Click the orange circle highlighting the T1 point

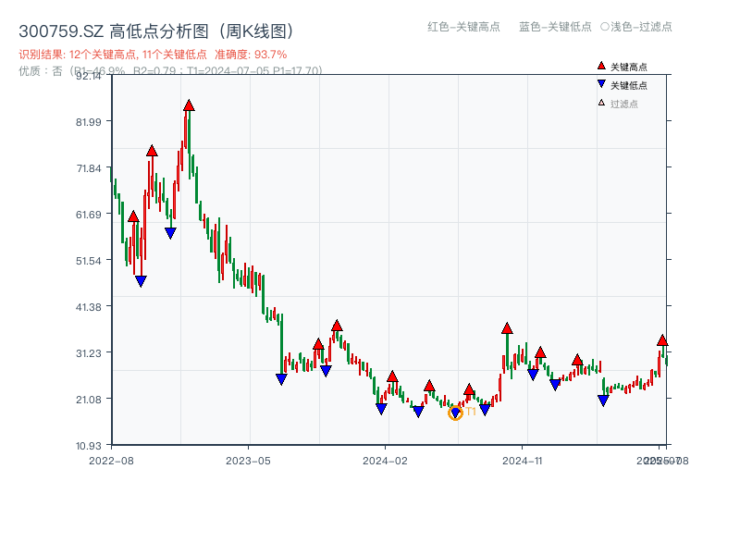click(455, 413)
